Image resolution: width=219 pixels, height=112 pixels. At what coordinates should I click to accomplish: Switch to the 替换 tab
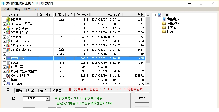pyautogui.click(x=45, y=90)
